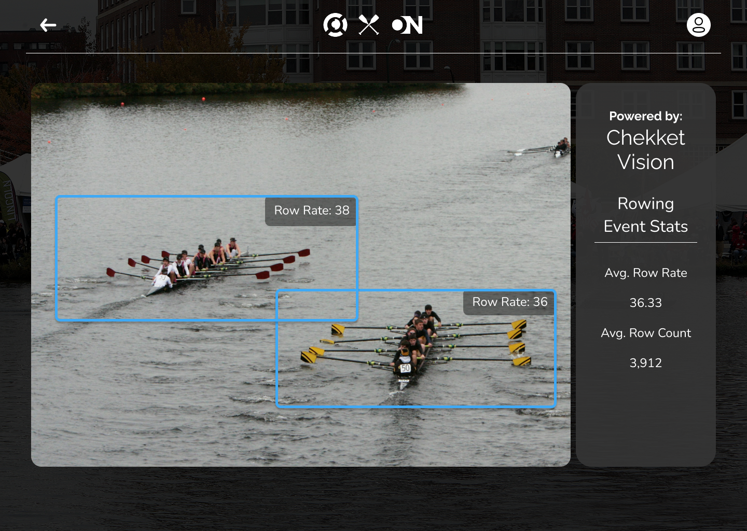The height and width of the screenshot is (531, 747).
Task: Click the back arrow icon
Action: [48, 25]
